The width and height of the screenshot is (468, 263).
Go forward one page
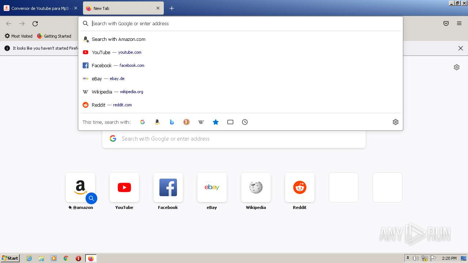22,23
